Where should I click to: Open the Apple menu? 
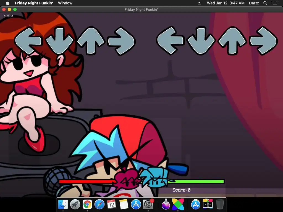pyautogui.click(x=7, y=3)
